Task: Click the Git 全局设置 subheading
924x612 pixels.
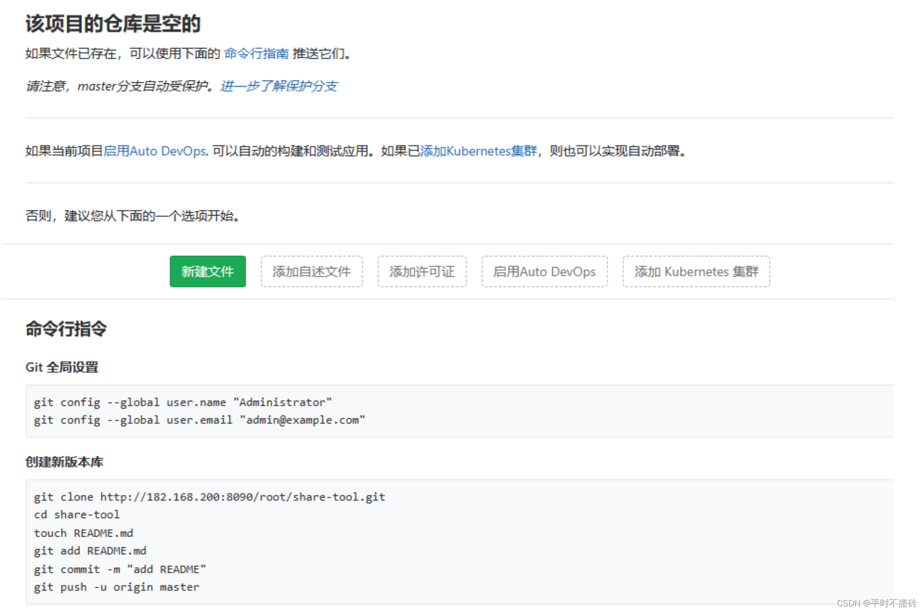Action: point(62,367)
